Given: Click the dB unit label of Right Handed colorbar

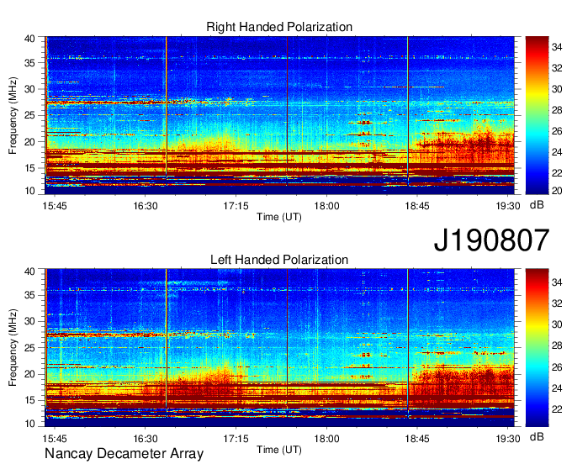Looking at the screenshot, I should coord(537,205).
